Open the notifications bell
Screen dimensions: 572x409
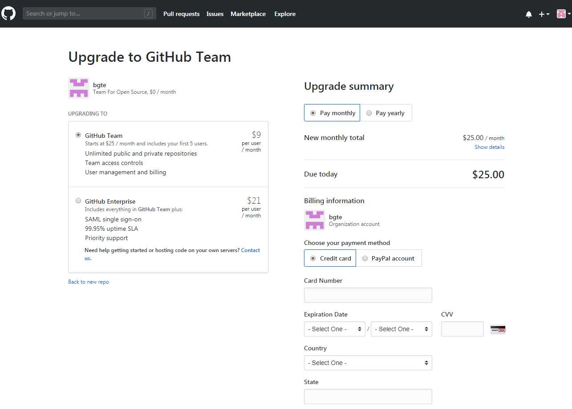(529, 14)
